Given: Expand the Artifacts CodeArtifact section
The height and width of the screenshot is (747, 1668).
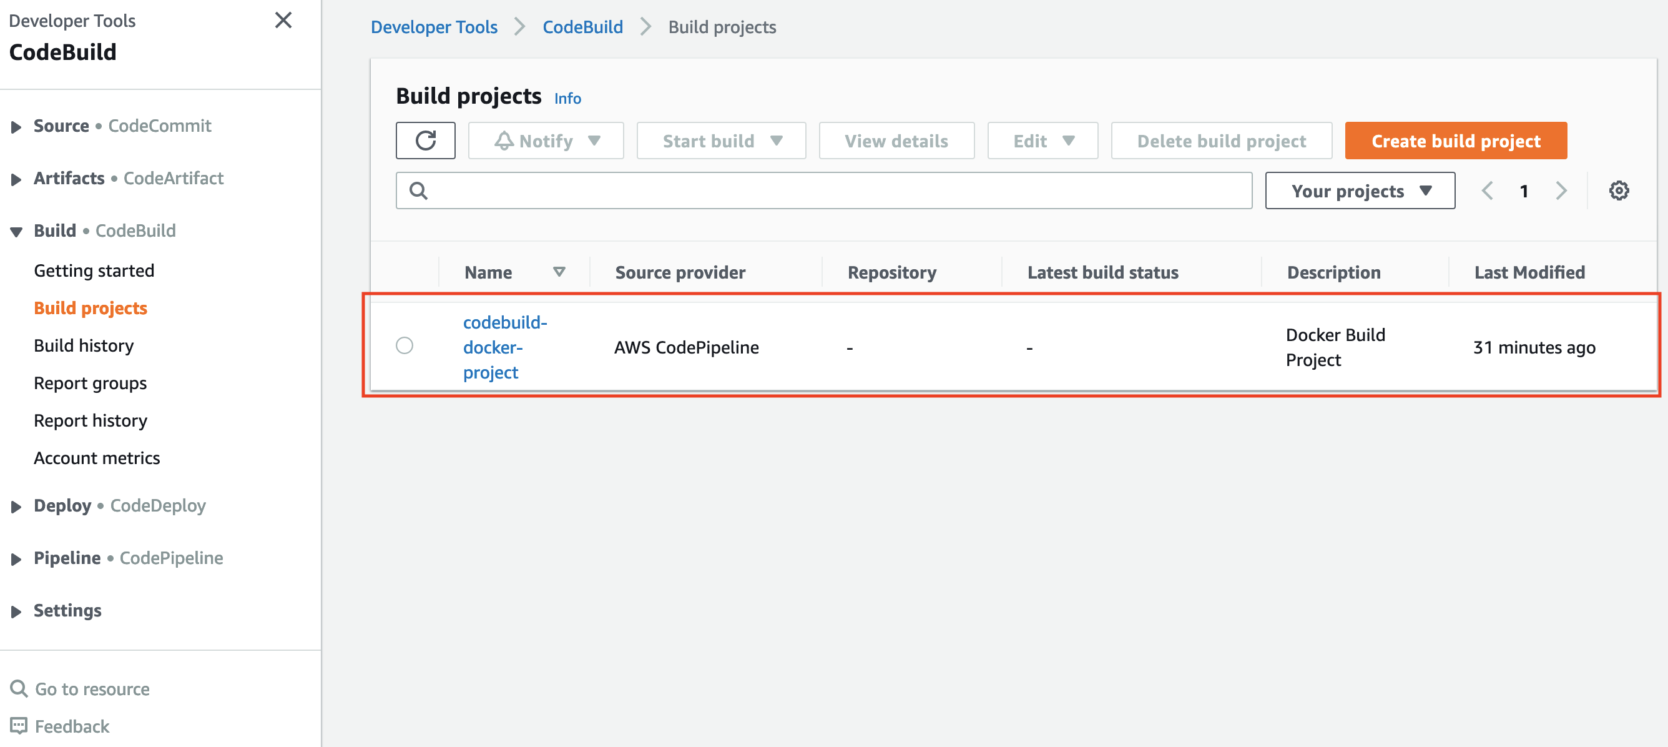Looking at the screenshot, I should pyautogui.click(x=16, y=179).
